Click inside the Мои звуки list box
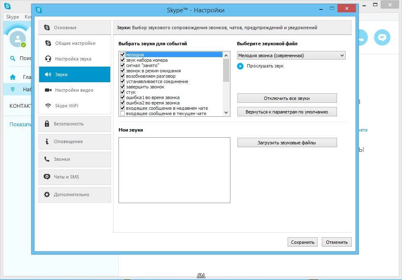This screenshot has height=280, width=402. 174,170
